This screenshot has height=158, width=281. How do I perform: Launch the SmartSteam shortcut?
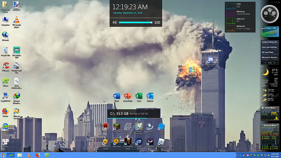click(150, 143)
